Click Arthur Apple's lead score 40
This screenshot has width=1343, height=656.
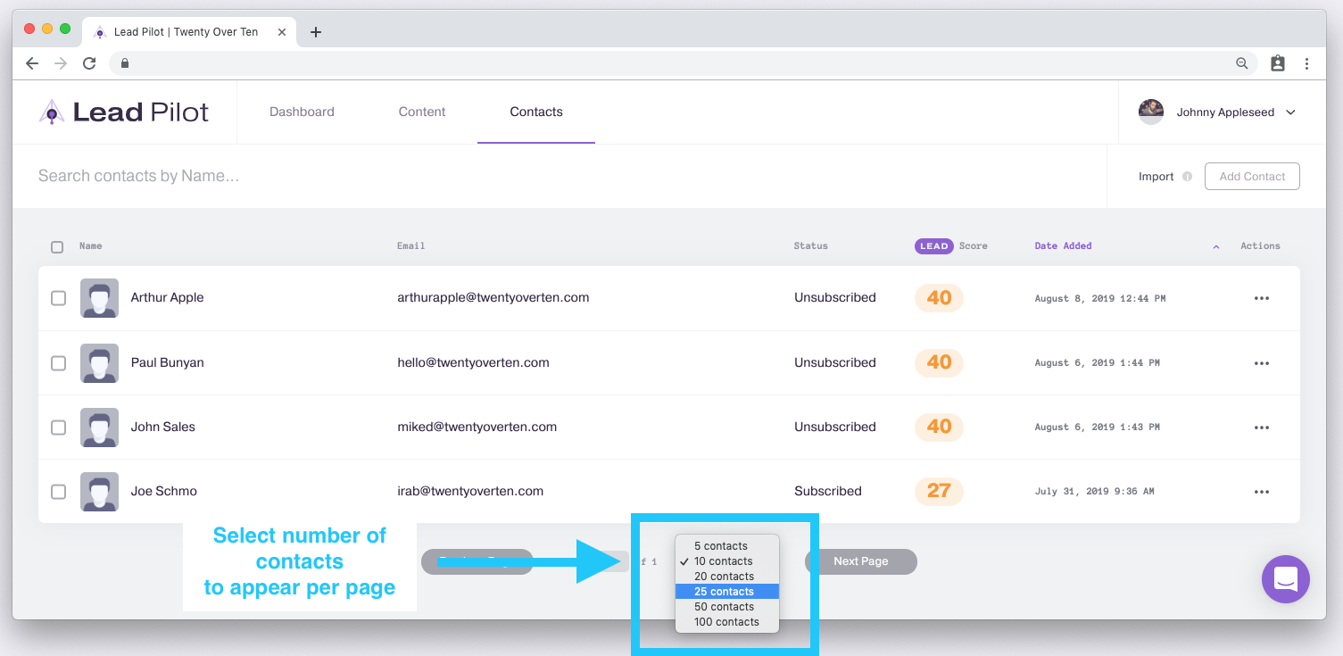pos(939,298)
